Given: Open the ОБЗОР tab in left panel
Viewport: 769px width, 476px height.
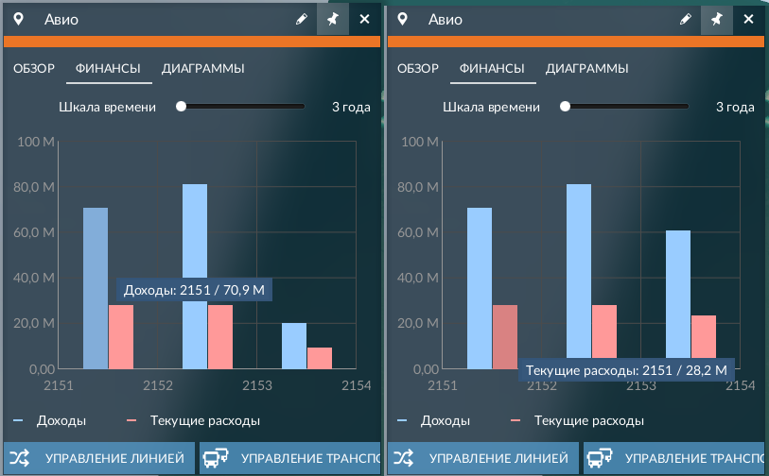Looking at the screenshot, I should coord(34,69).
